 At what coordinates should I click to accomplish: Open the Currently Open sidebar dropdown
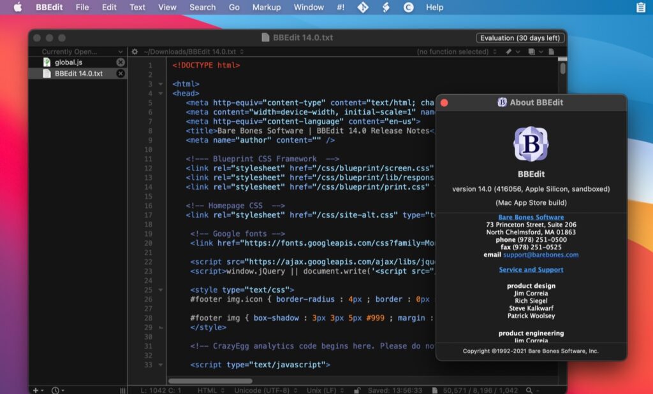pyautogui.click(x=78, y=52)
